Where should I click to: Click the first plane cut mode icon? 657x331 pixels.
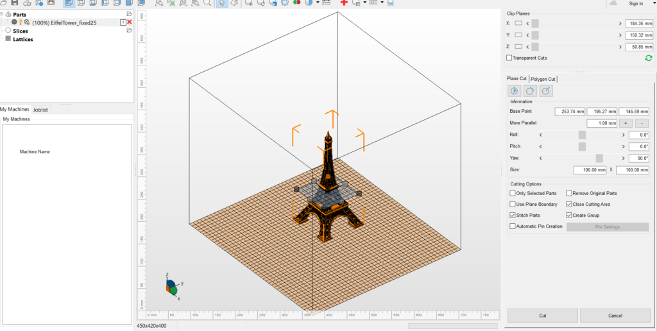click(514, 91)
